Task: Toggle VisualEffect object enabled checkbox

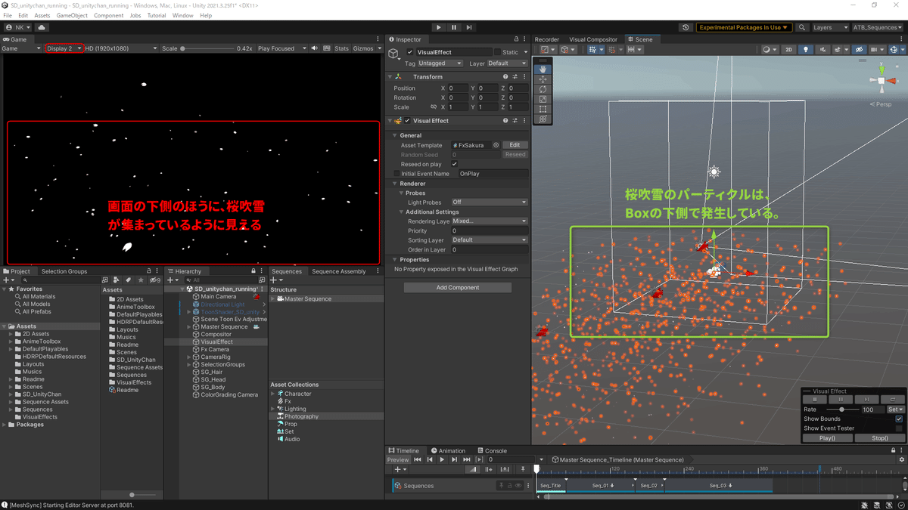Action: [x=410, y=52]
